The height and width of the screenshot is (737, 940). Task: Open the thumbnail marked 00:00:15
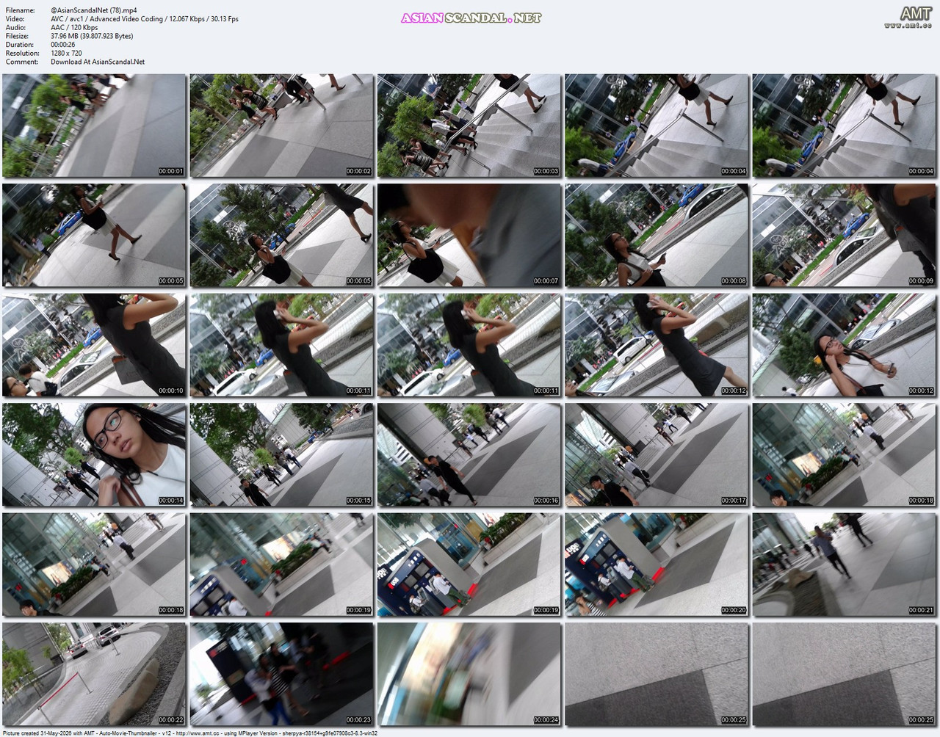click(282, 455)
